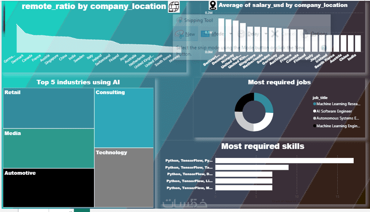Image resolution: width=370 pixels, height=212 pixels.
Task: Click the 'Most required skills' title
Action: coord(262,146)
